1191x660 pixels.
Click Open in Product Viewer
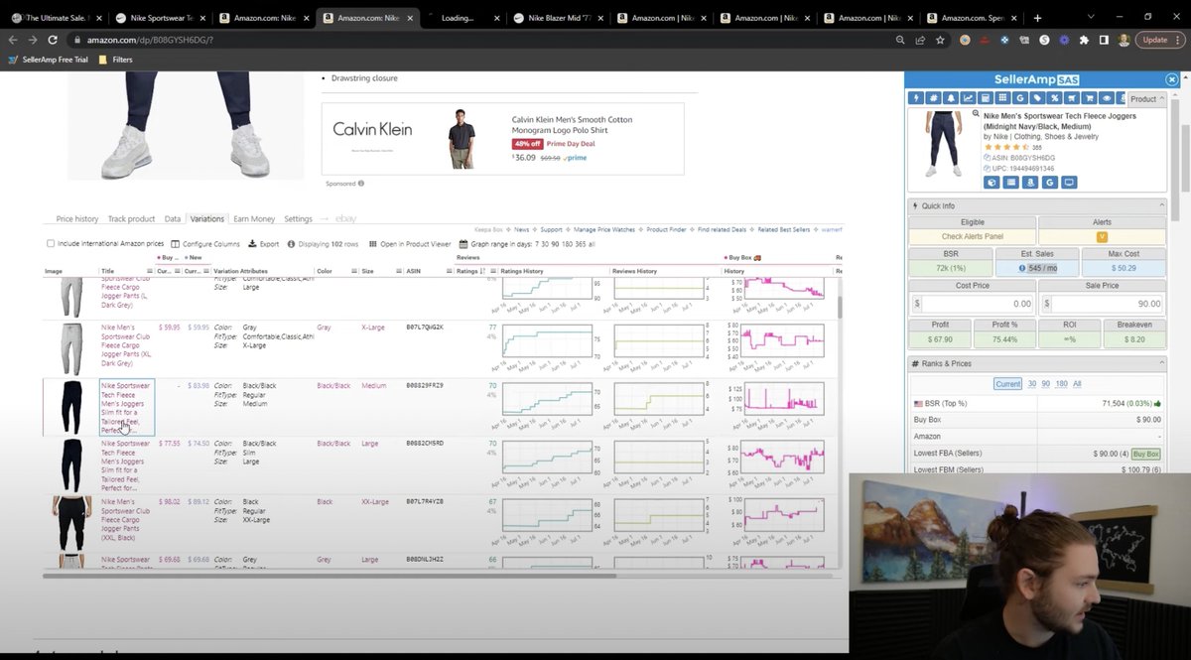409,244
